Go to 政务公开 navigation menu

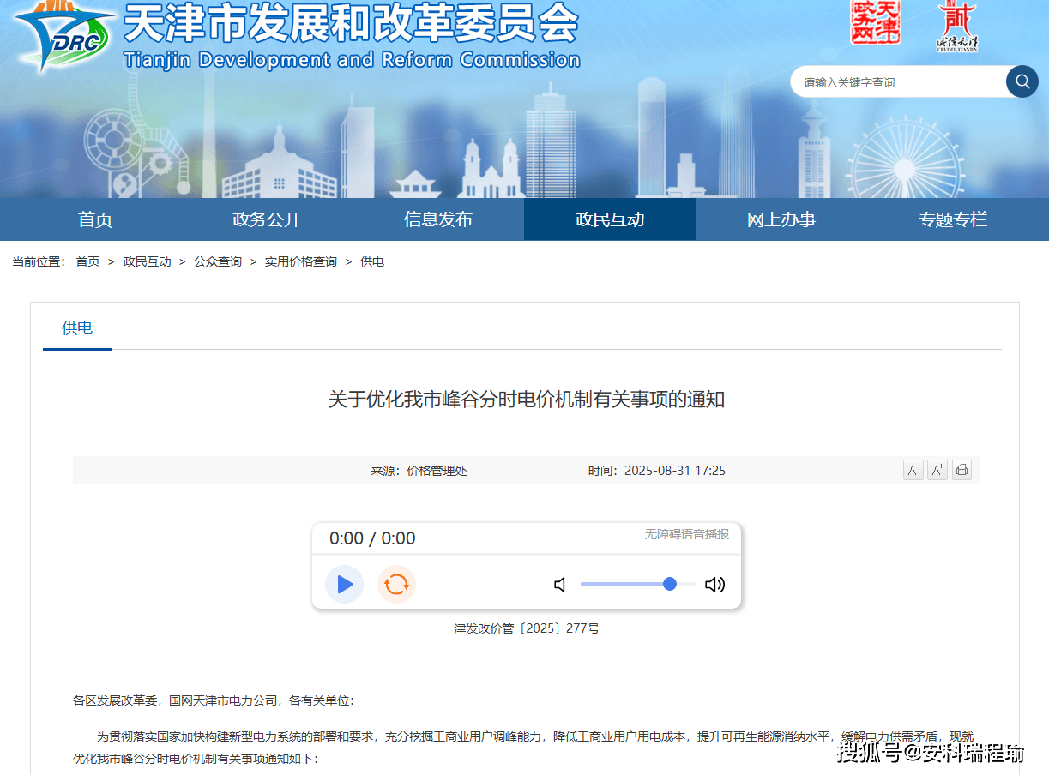coord(267,219)
